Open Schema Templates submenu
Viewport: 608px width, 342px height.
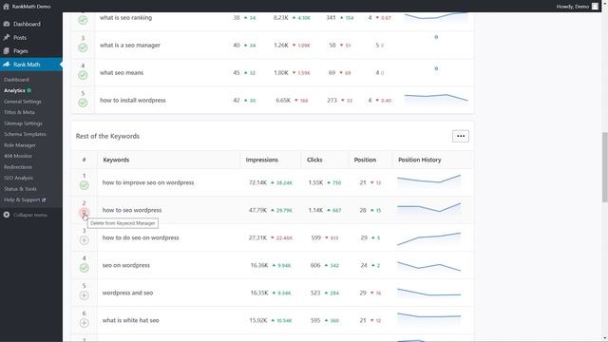point(25,134)
